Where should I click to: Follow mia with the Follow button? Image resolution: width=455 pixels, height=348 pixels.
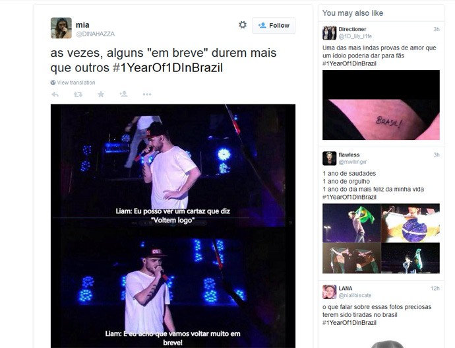click(274, 26)
